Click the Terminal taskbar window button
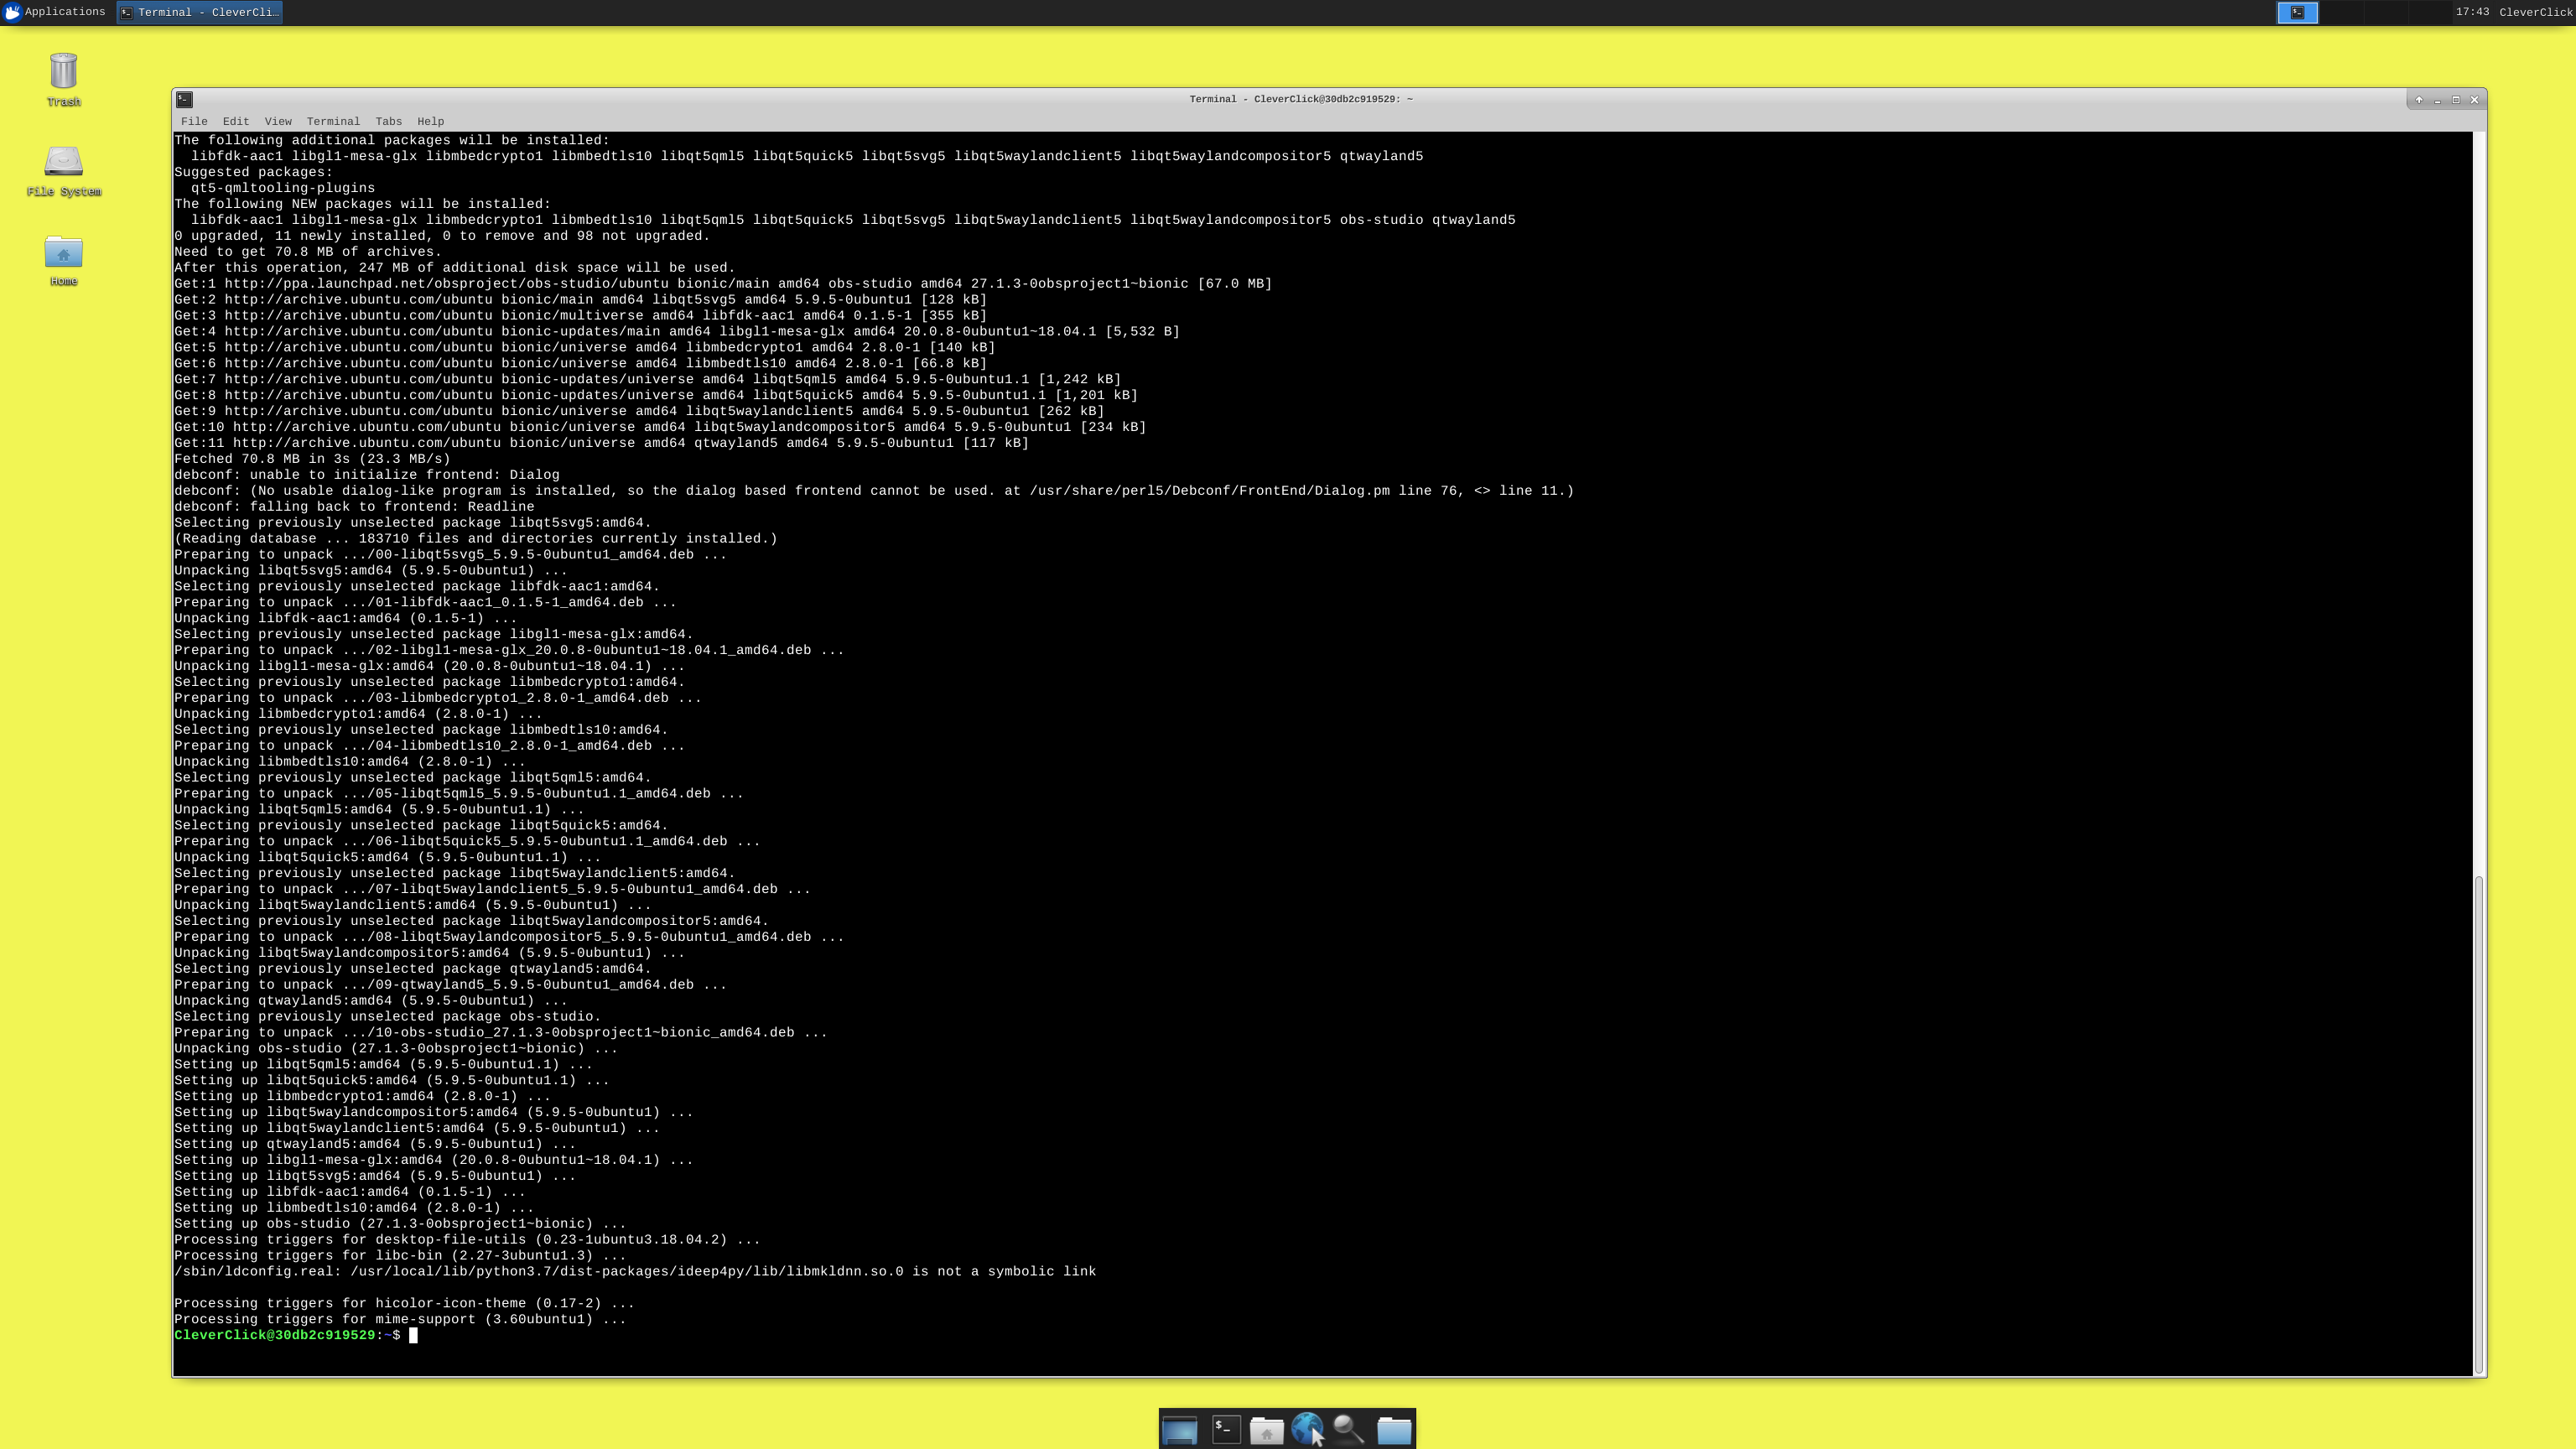Viewport: 2576px width, 1449px height. pyautogui.click(x=200, y=12)
